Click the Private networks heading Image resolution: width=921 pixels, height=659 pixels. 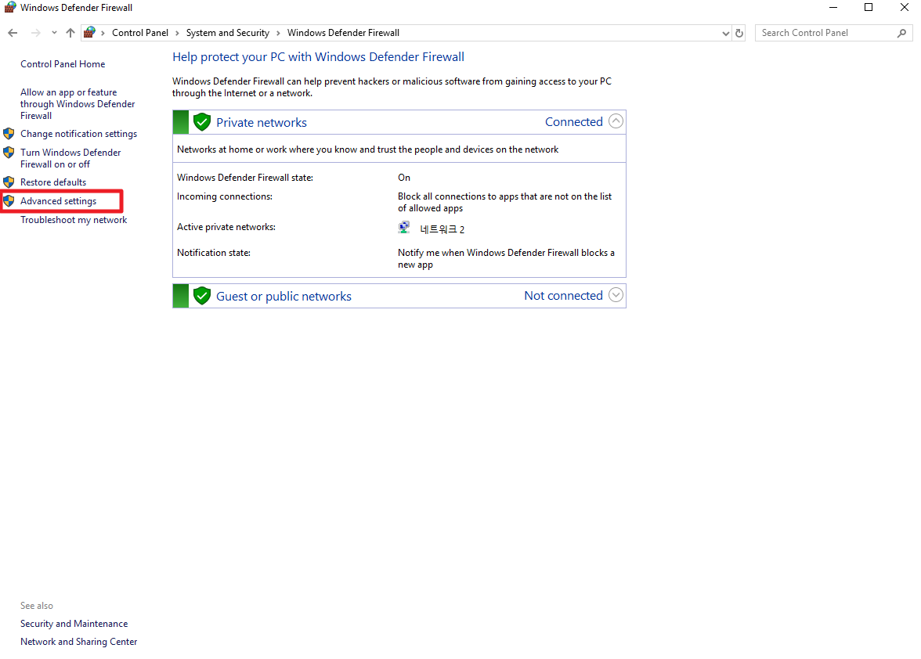262,123
